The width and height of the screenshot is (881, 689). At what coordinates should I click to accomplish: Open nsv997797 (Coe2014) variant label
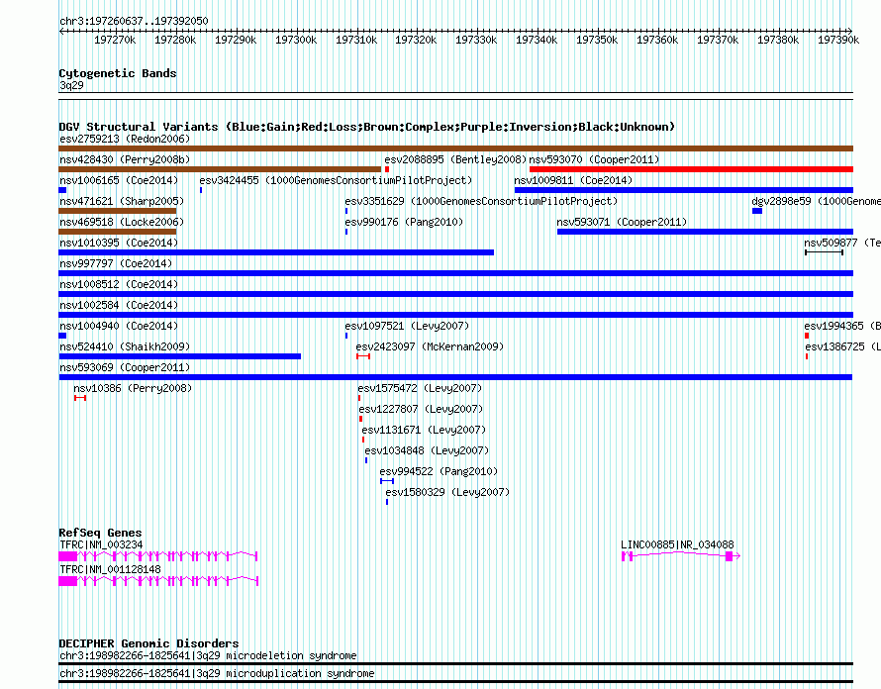point(116,263)
